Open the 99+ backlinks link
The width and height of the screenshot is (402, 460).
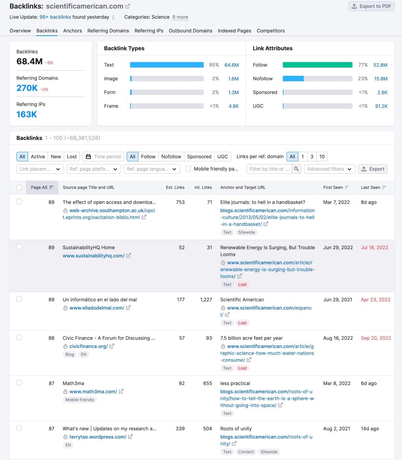[x=55, y=17]
